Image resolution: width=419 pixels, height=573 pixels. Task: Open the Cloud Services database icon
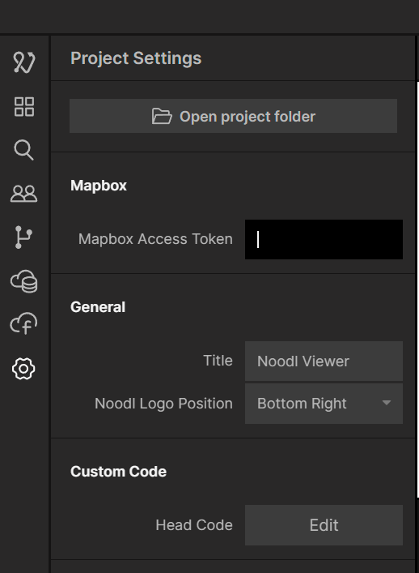[x=24, y=281]
